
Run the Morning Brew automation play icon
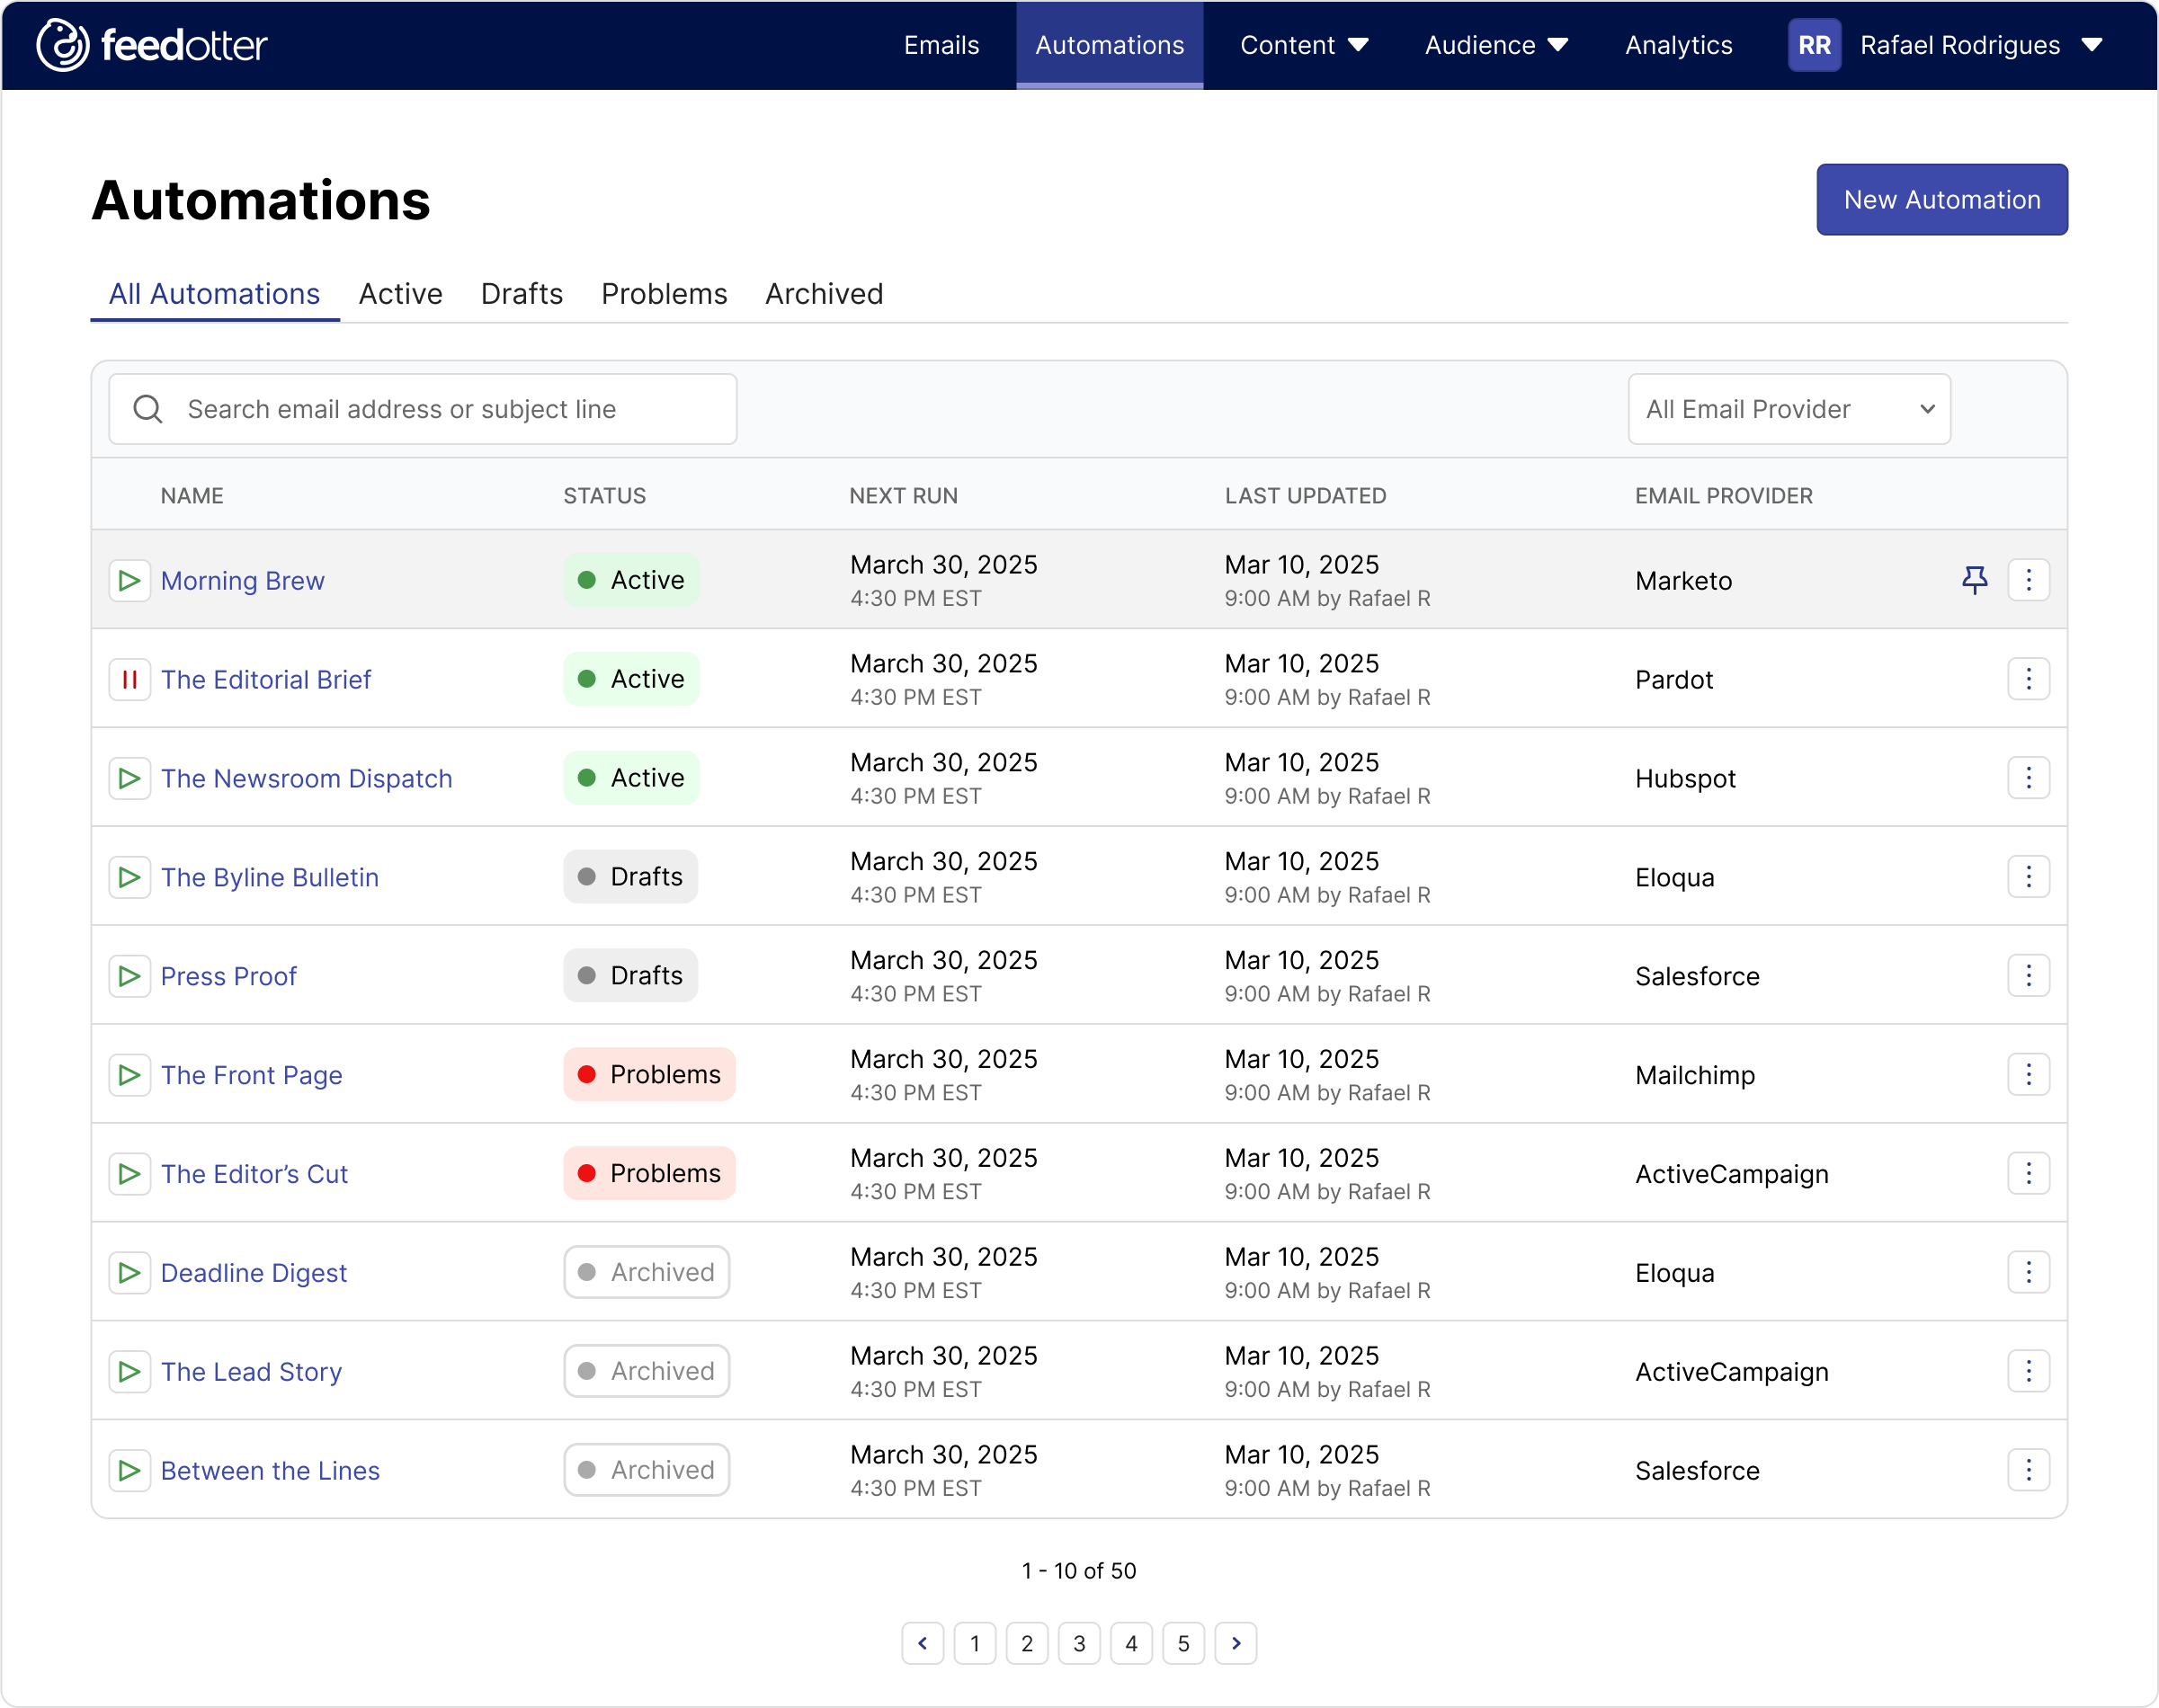tap(129, 580)
